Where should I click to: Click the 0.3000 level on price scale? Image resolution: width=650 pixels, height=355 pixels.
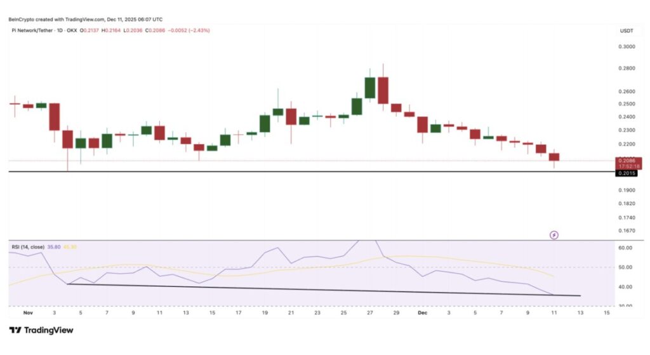(x=627, y=47)
